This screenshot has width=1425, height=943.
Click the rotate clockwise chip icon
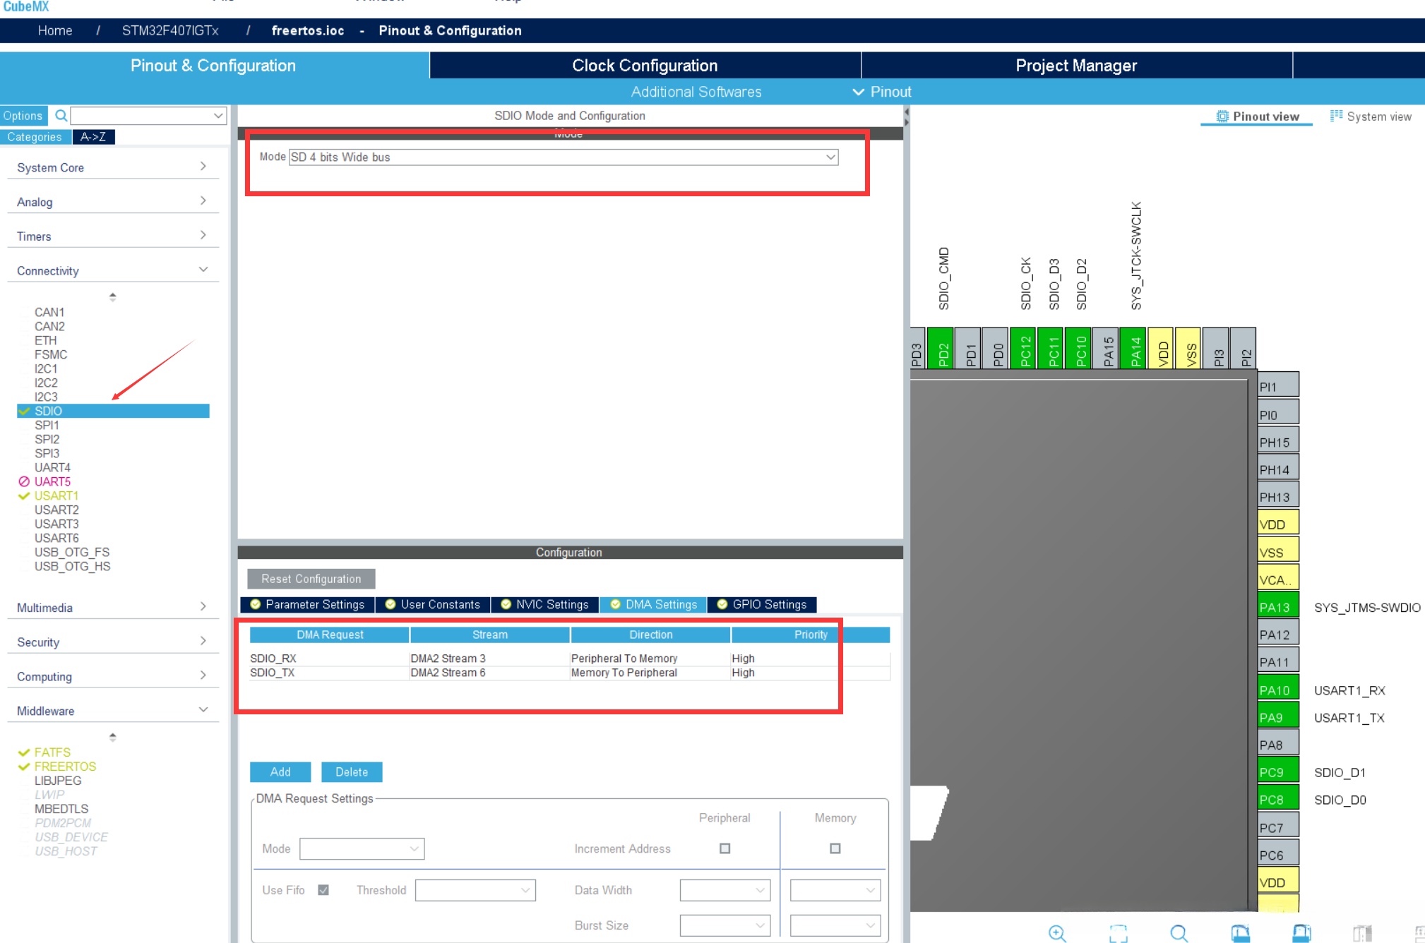[x=1241, y=932]
